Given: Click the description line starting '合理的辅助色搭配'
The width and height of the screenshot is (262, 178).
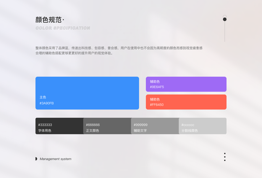Looking at the screenshot, I should [74, 53].
